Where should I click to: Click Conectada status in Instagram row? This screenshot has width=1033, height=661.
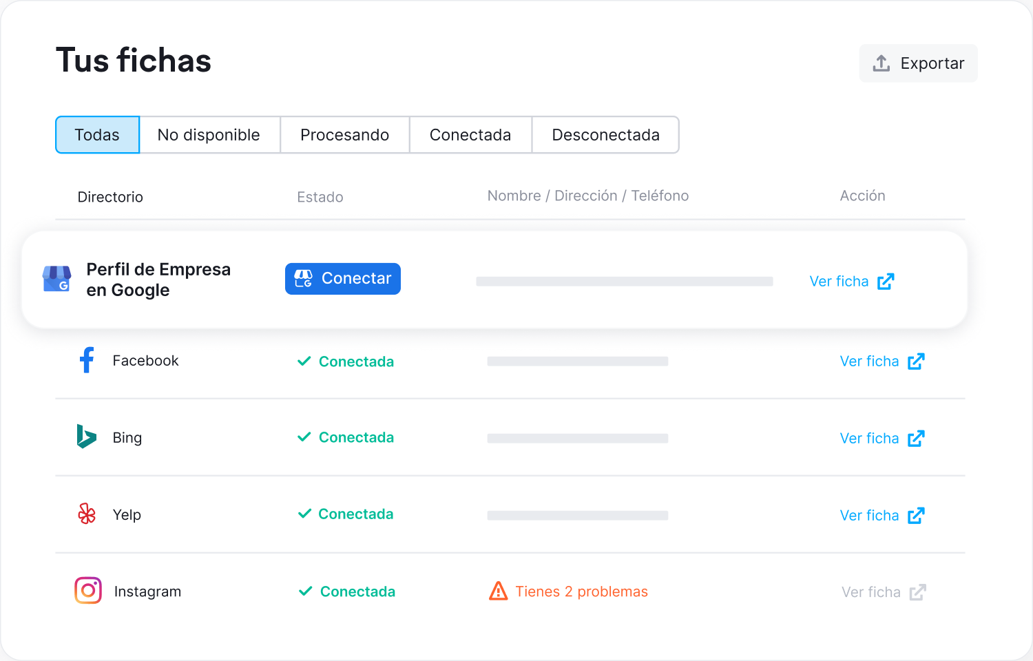tap(357, 591)
